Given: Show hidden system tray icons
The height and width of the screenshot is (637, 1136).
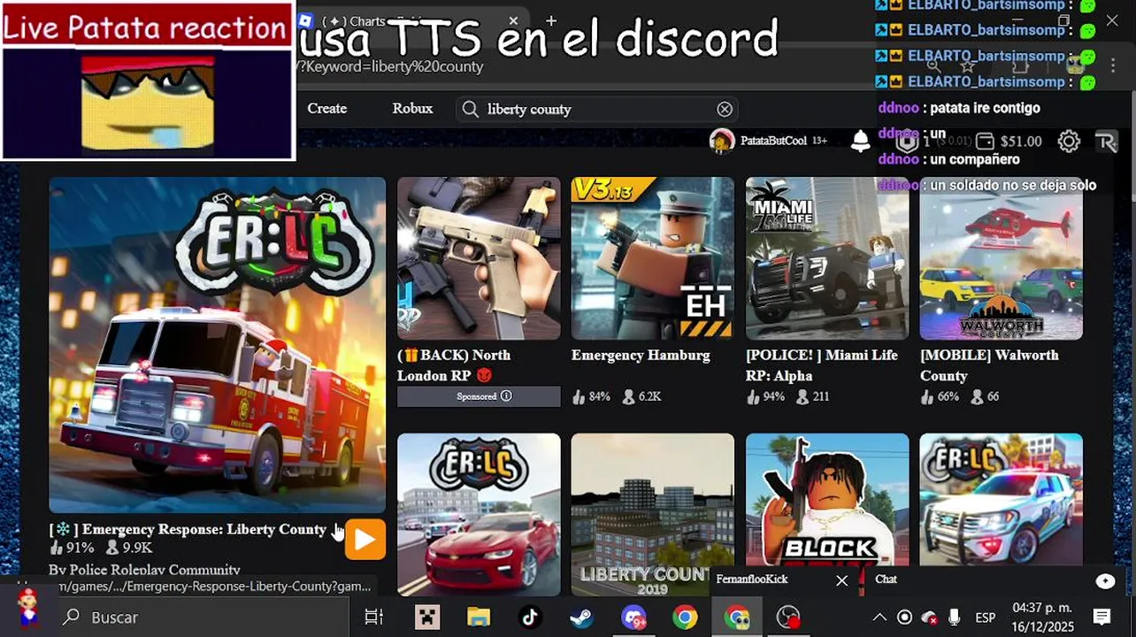Looking at the screenshot, I should tap(879, 617).
